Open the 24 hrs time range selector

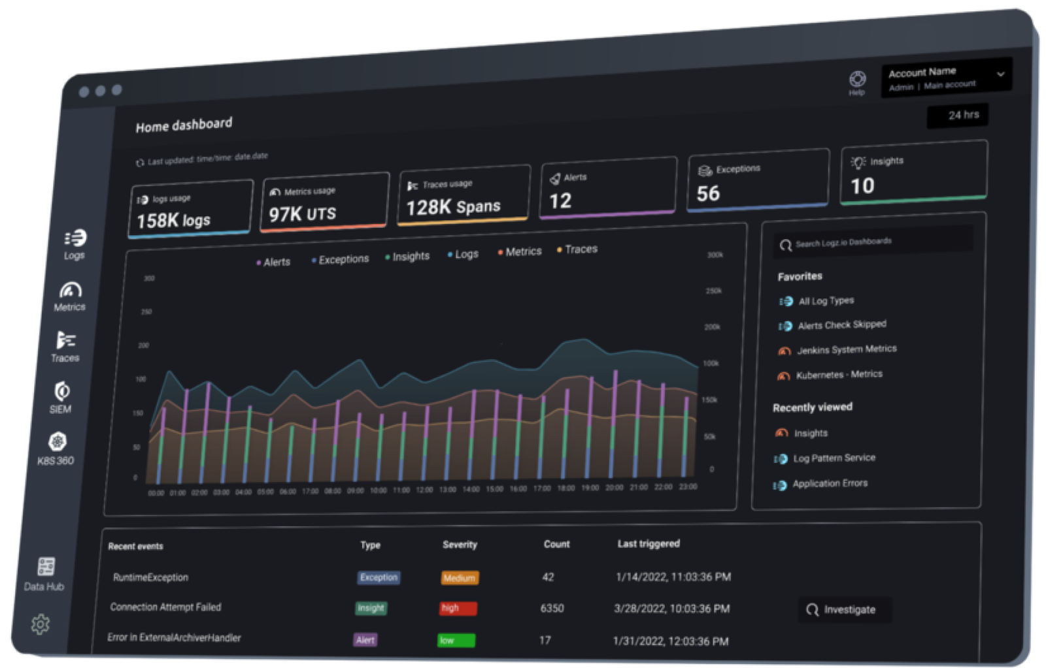tap(958, 116)
